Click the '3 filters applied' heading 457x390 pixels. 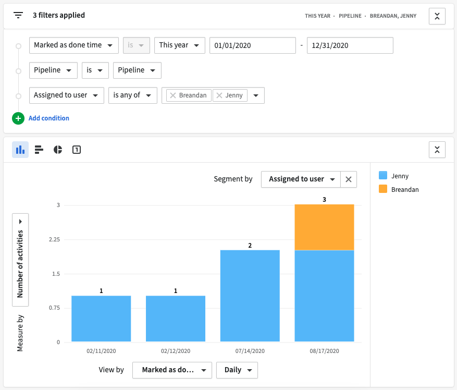[58, 15]
